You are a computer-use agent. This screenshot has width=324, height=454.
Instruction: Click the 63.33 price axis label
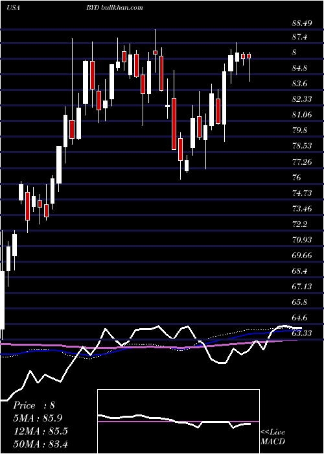[302, 333]
